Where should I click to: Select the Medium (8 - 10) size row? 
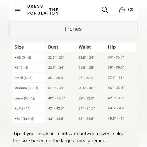tap(74, 88)
